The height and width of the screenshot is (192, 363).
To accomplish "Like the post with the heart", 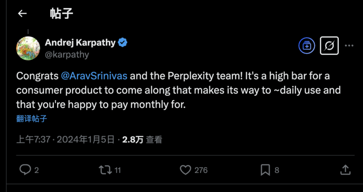I will [x=185, y=170].
